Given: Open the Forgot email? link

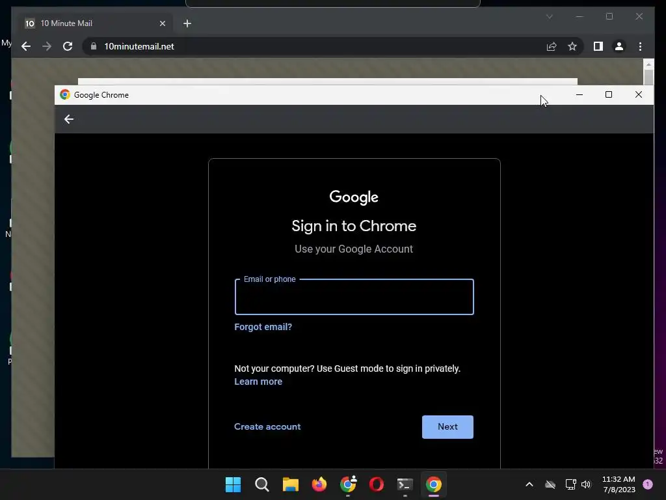Looking at the screenshot, I should click(263, 327).
